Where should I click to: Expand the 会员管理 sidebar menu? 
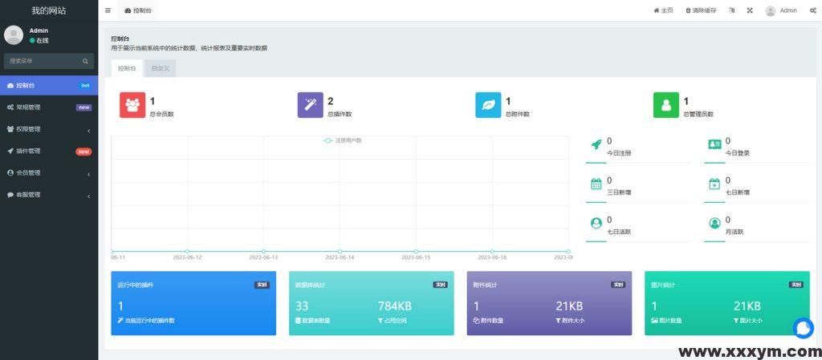click(x=48, y=172)
